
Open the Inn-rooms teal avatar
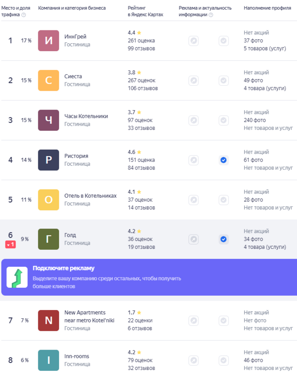(x=48, y=360)
